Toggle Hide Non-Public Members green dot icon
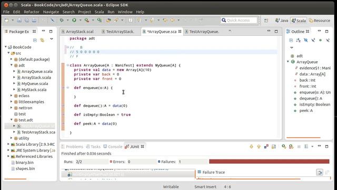 tap(321, 40)
